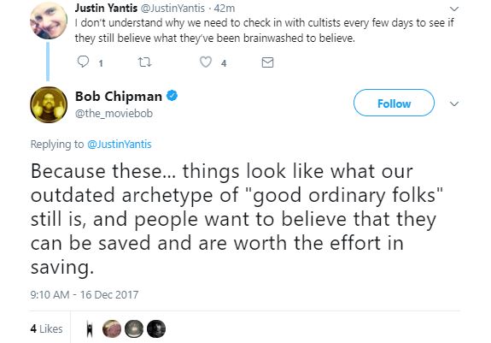Open third liker's gray round avatar
The image size is (491, 343).
[134, 329]
